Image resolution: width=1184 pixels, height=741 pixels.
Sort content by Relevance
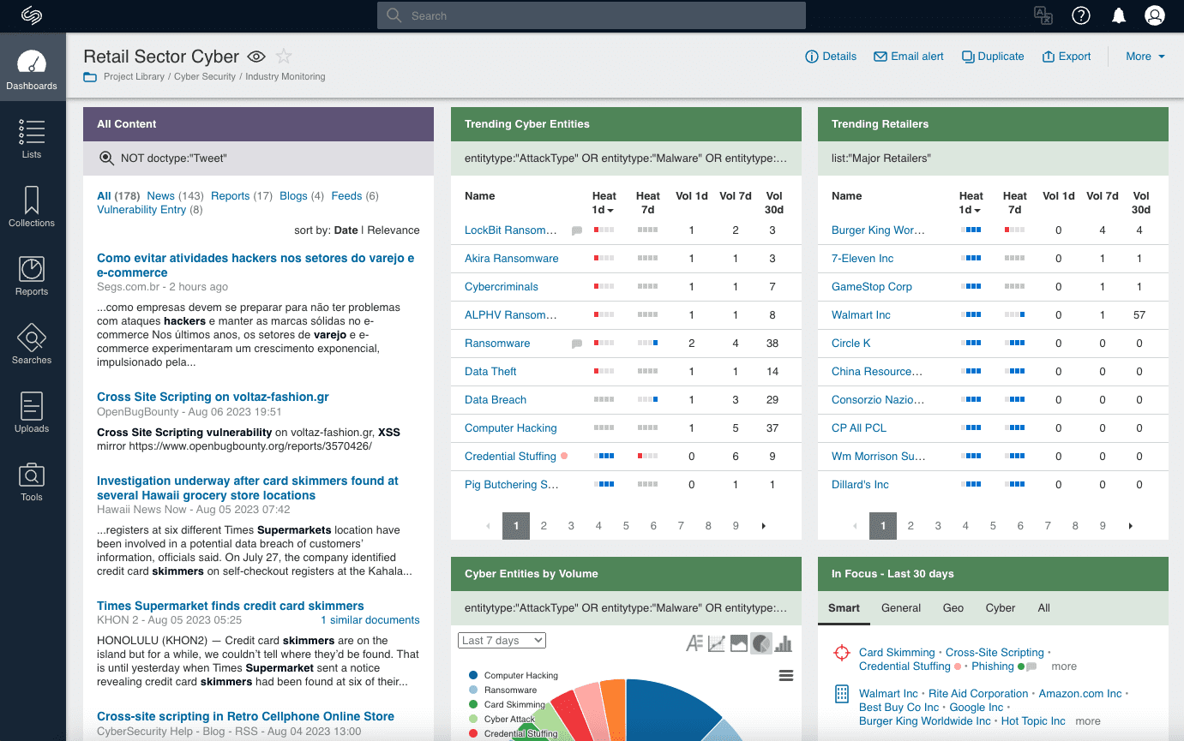[394, 230]
